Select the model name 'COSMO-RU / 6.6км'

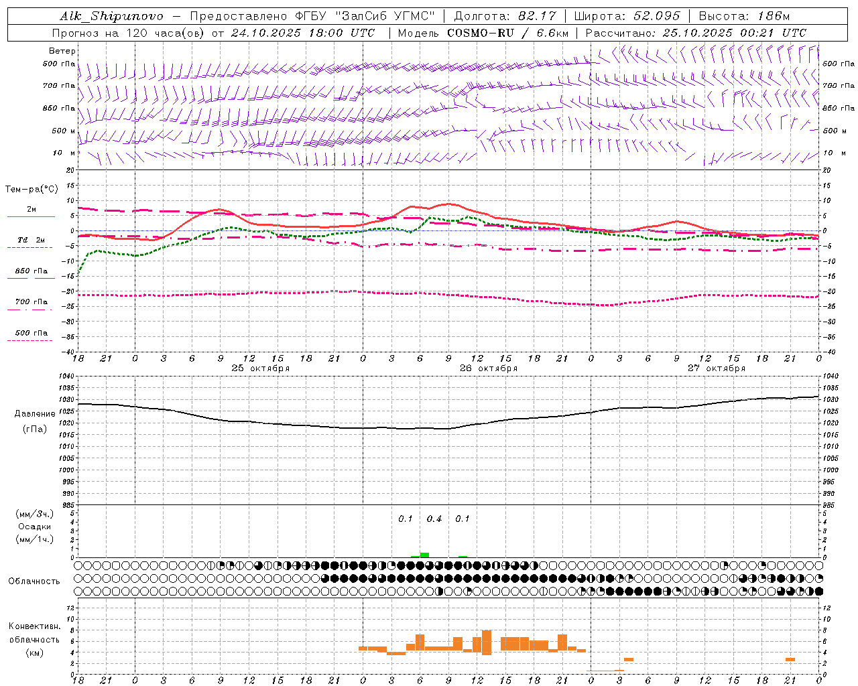tap(508, 33)
